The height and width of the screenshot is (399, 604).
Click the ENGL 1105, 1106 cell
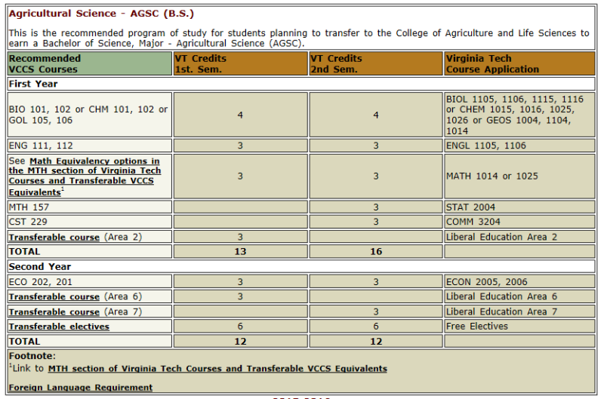coord(519,146)
